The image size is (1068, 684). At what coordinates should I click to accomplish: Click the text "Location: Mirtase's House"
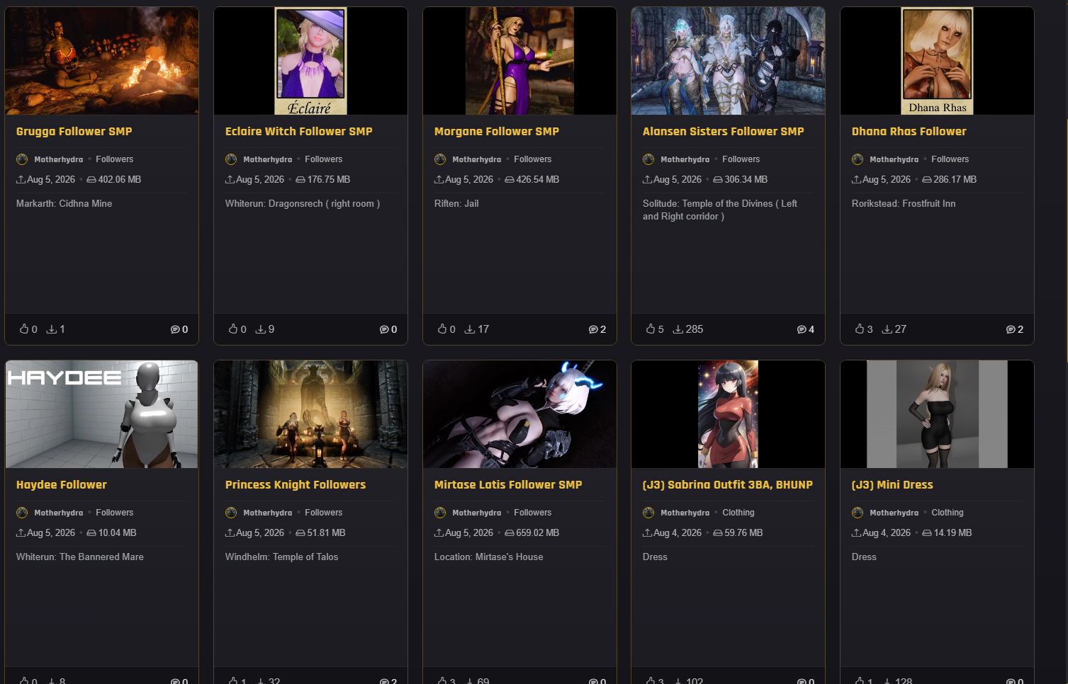pos(489,557)
